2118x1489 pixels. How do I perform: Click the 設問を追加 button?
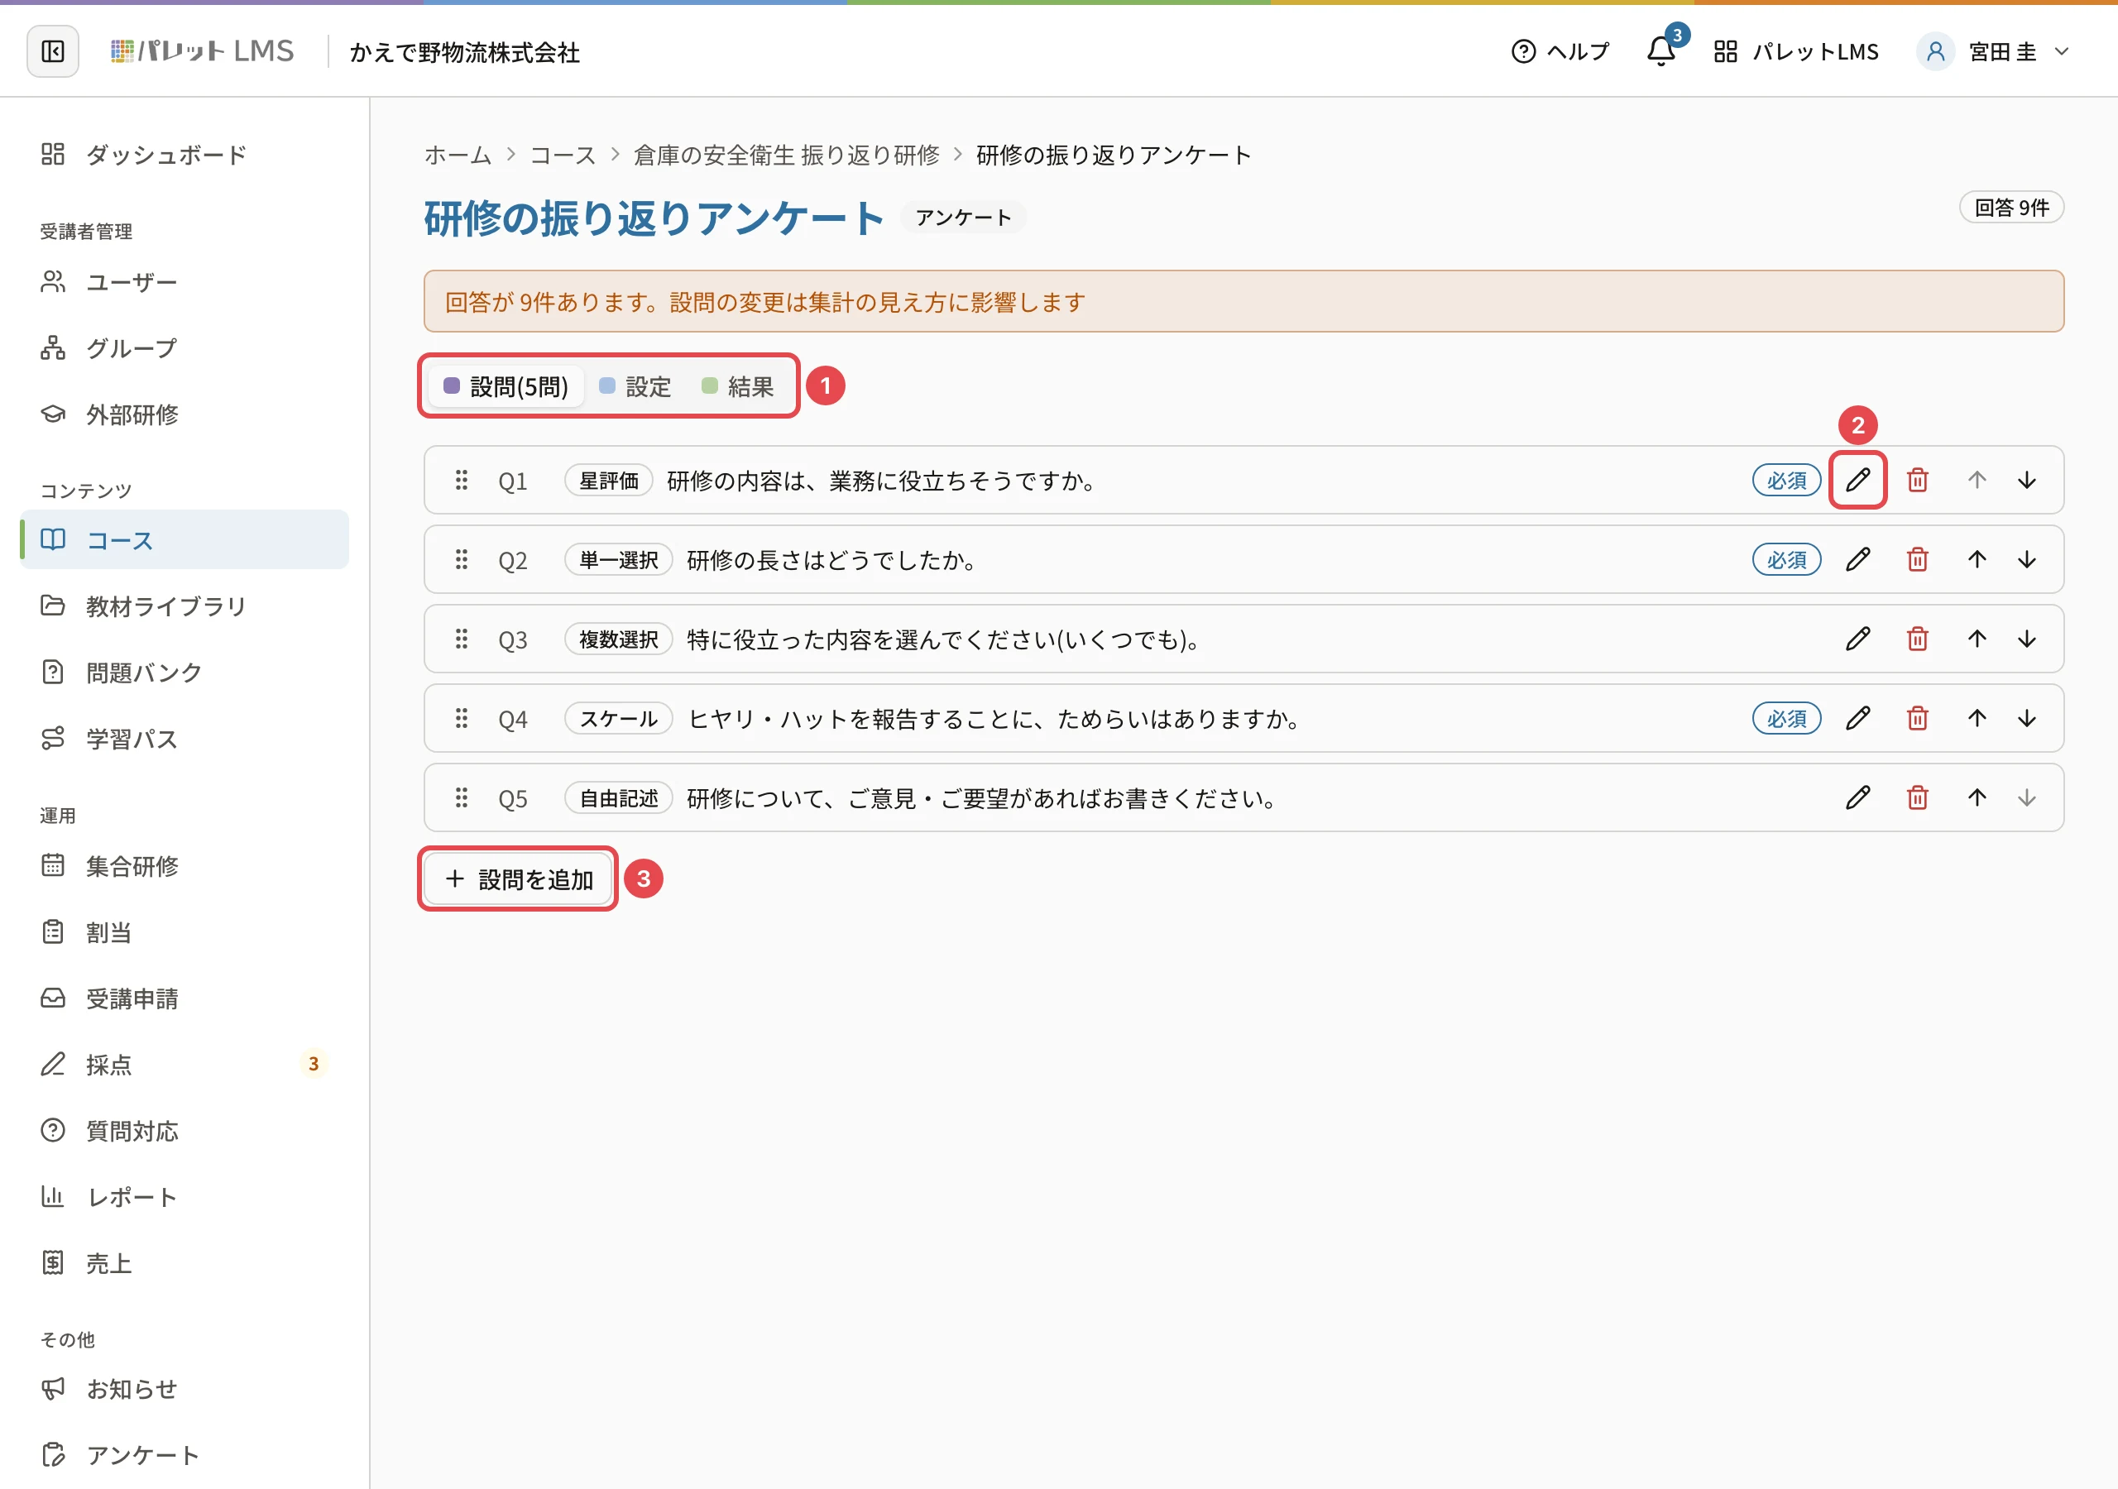click(x=518, y=879)
